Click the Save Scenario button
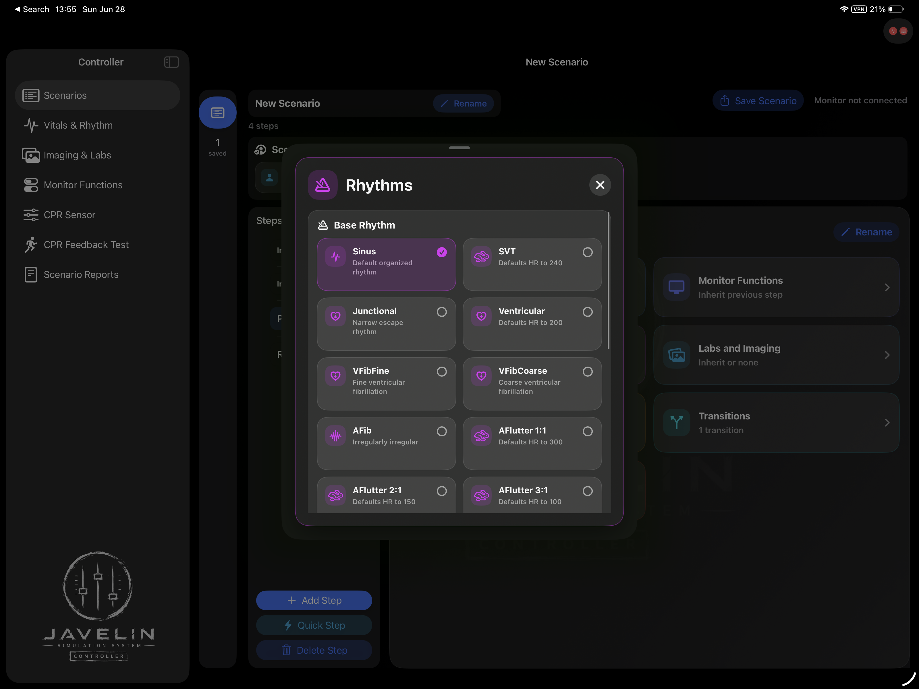919x689 pixels. (x=758, y=101)
